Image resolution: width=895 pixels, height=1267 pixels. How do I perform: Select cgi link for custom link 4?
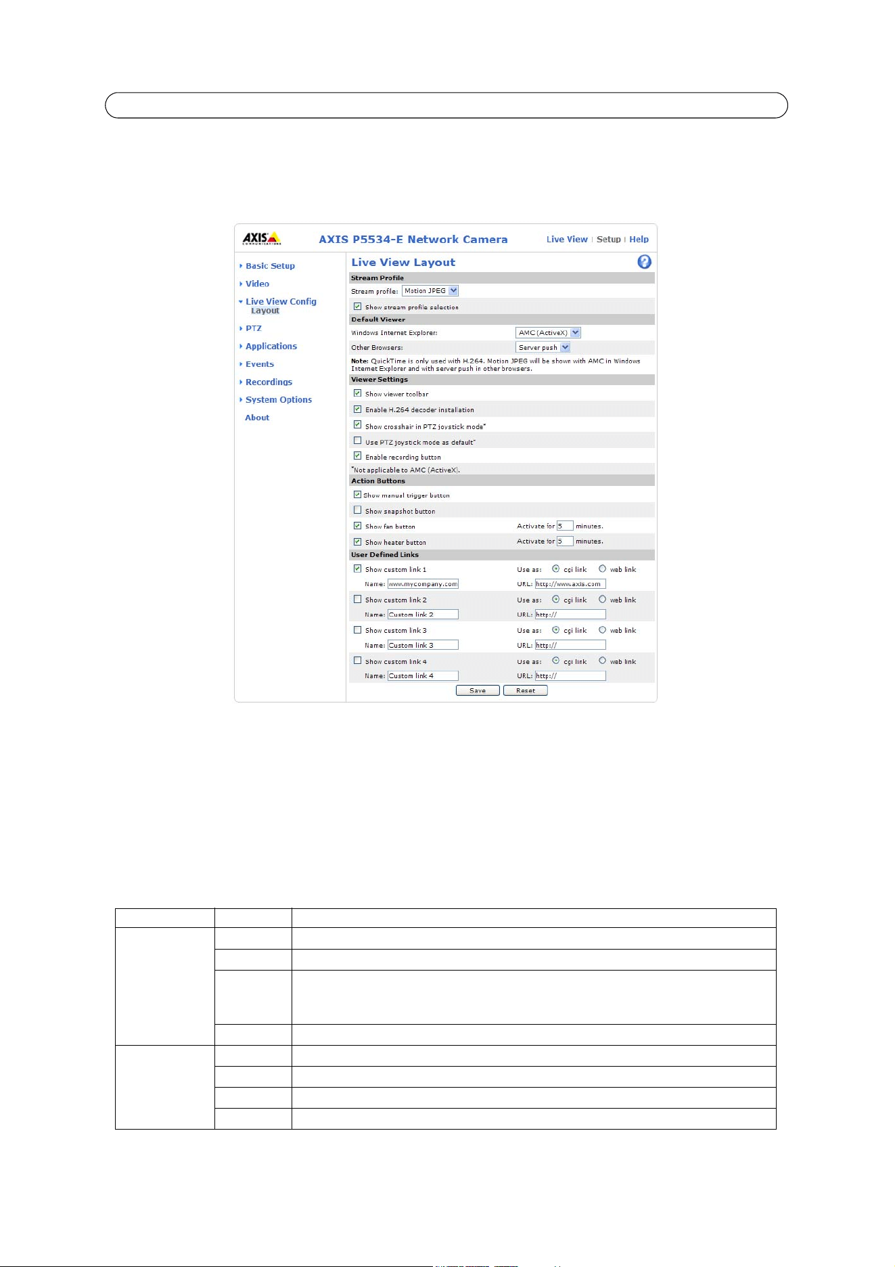(556, 661)
